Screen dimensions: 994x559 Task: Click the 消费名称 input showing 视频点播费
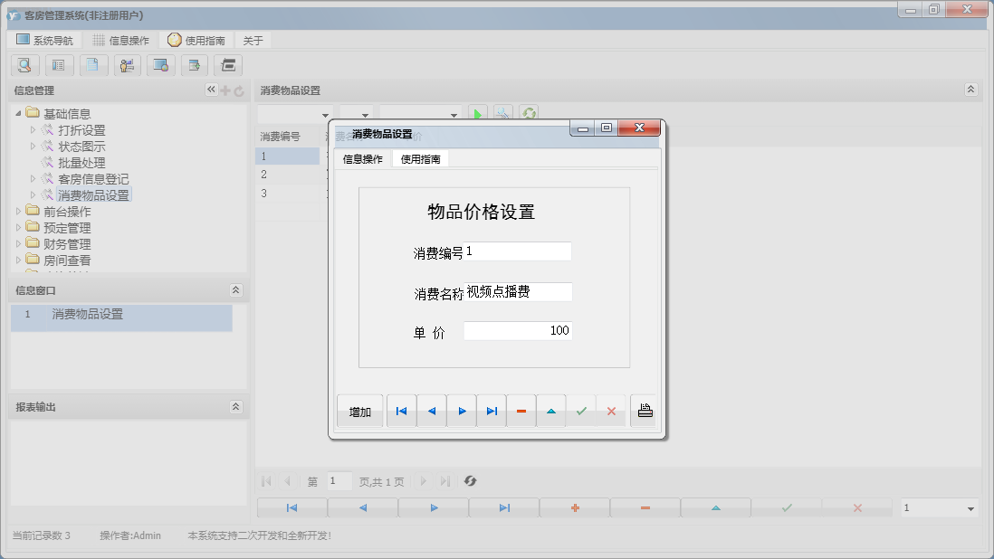click(518, 291)
